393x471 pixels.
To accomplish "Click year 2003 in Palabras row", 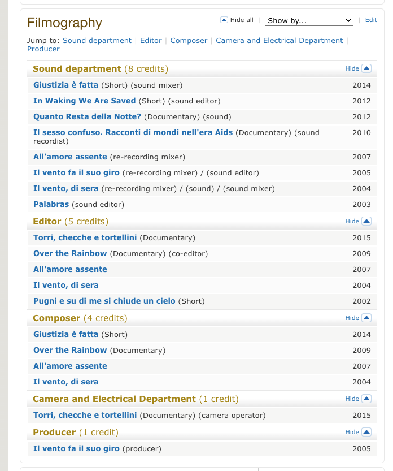I will click(x=361, y=205).
